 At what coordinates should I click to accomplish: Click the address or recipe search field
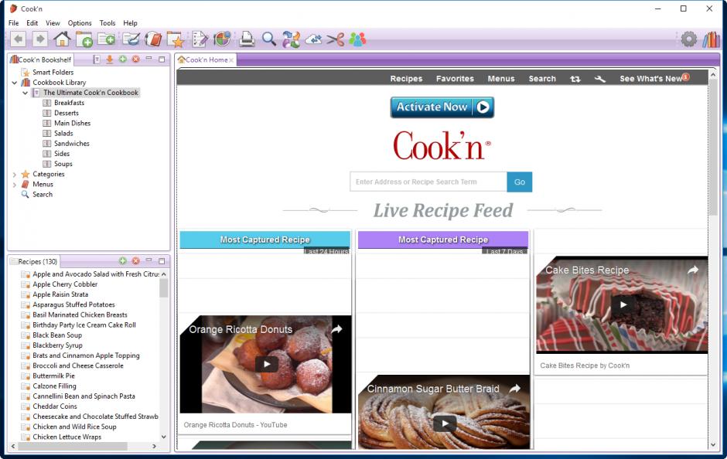pyautogui.click(x=428, y=182)
